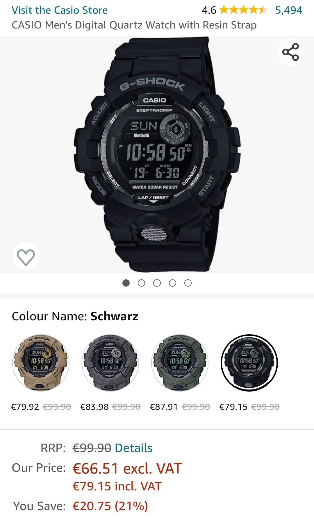Screen dimensions: 314x518
Task: Tap the share icon
Action: [x=290, y=52]
